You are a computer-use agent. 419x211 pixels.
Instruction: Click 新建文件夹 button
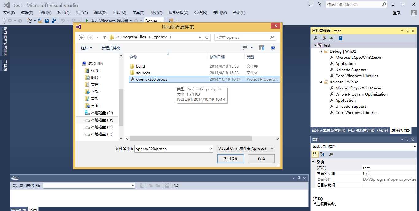click(111, 48)
